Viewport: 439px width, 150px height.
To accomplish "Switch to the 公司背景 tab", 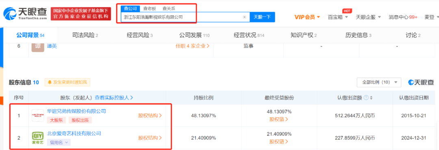I will (x=30, y=35).
